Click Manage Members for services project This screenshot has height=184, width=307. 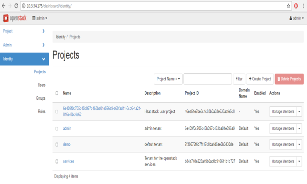283,161
